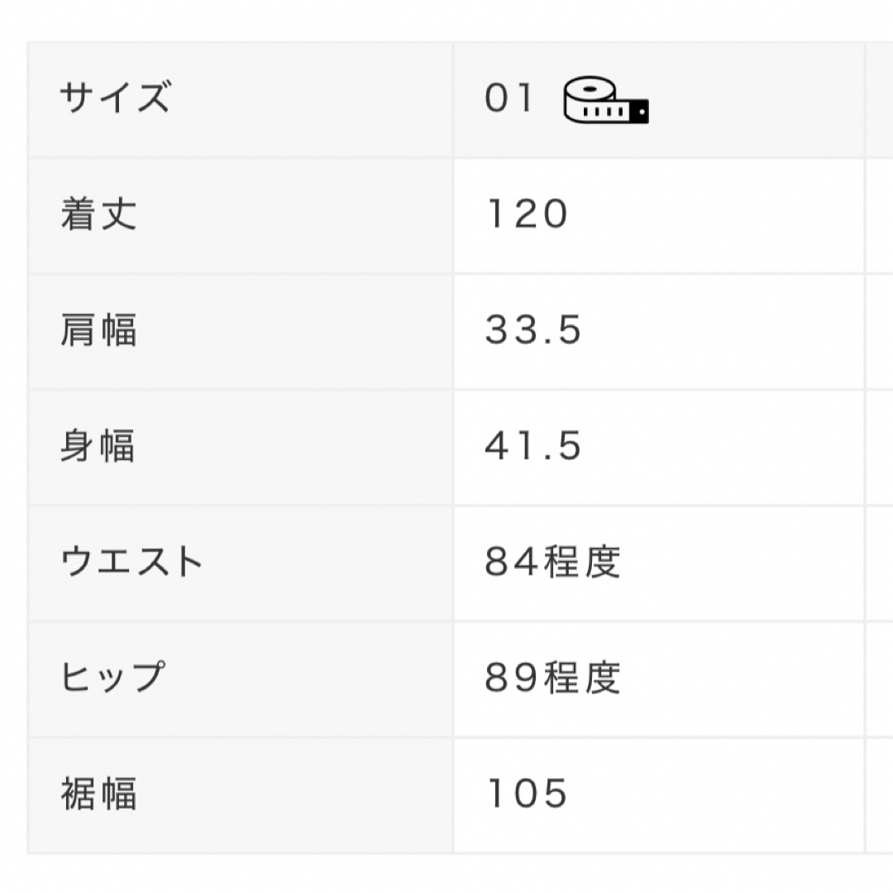Screen dimensions: 893x893
Task: Click the 身幅 value 41.5
Action: click(x=533, y=446)
